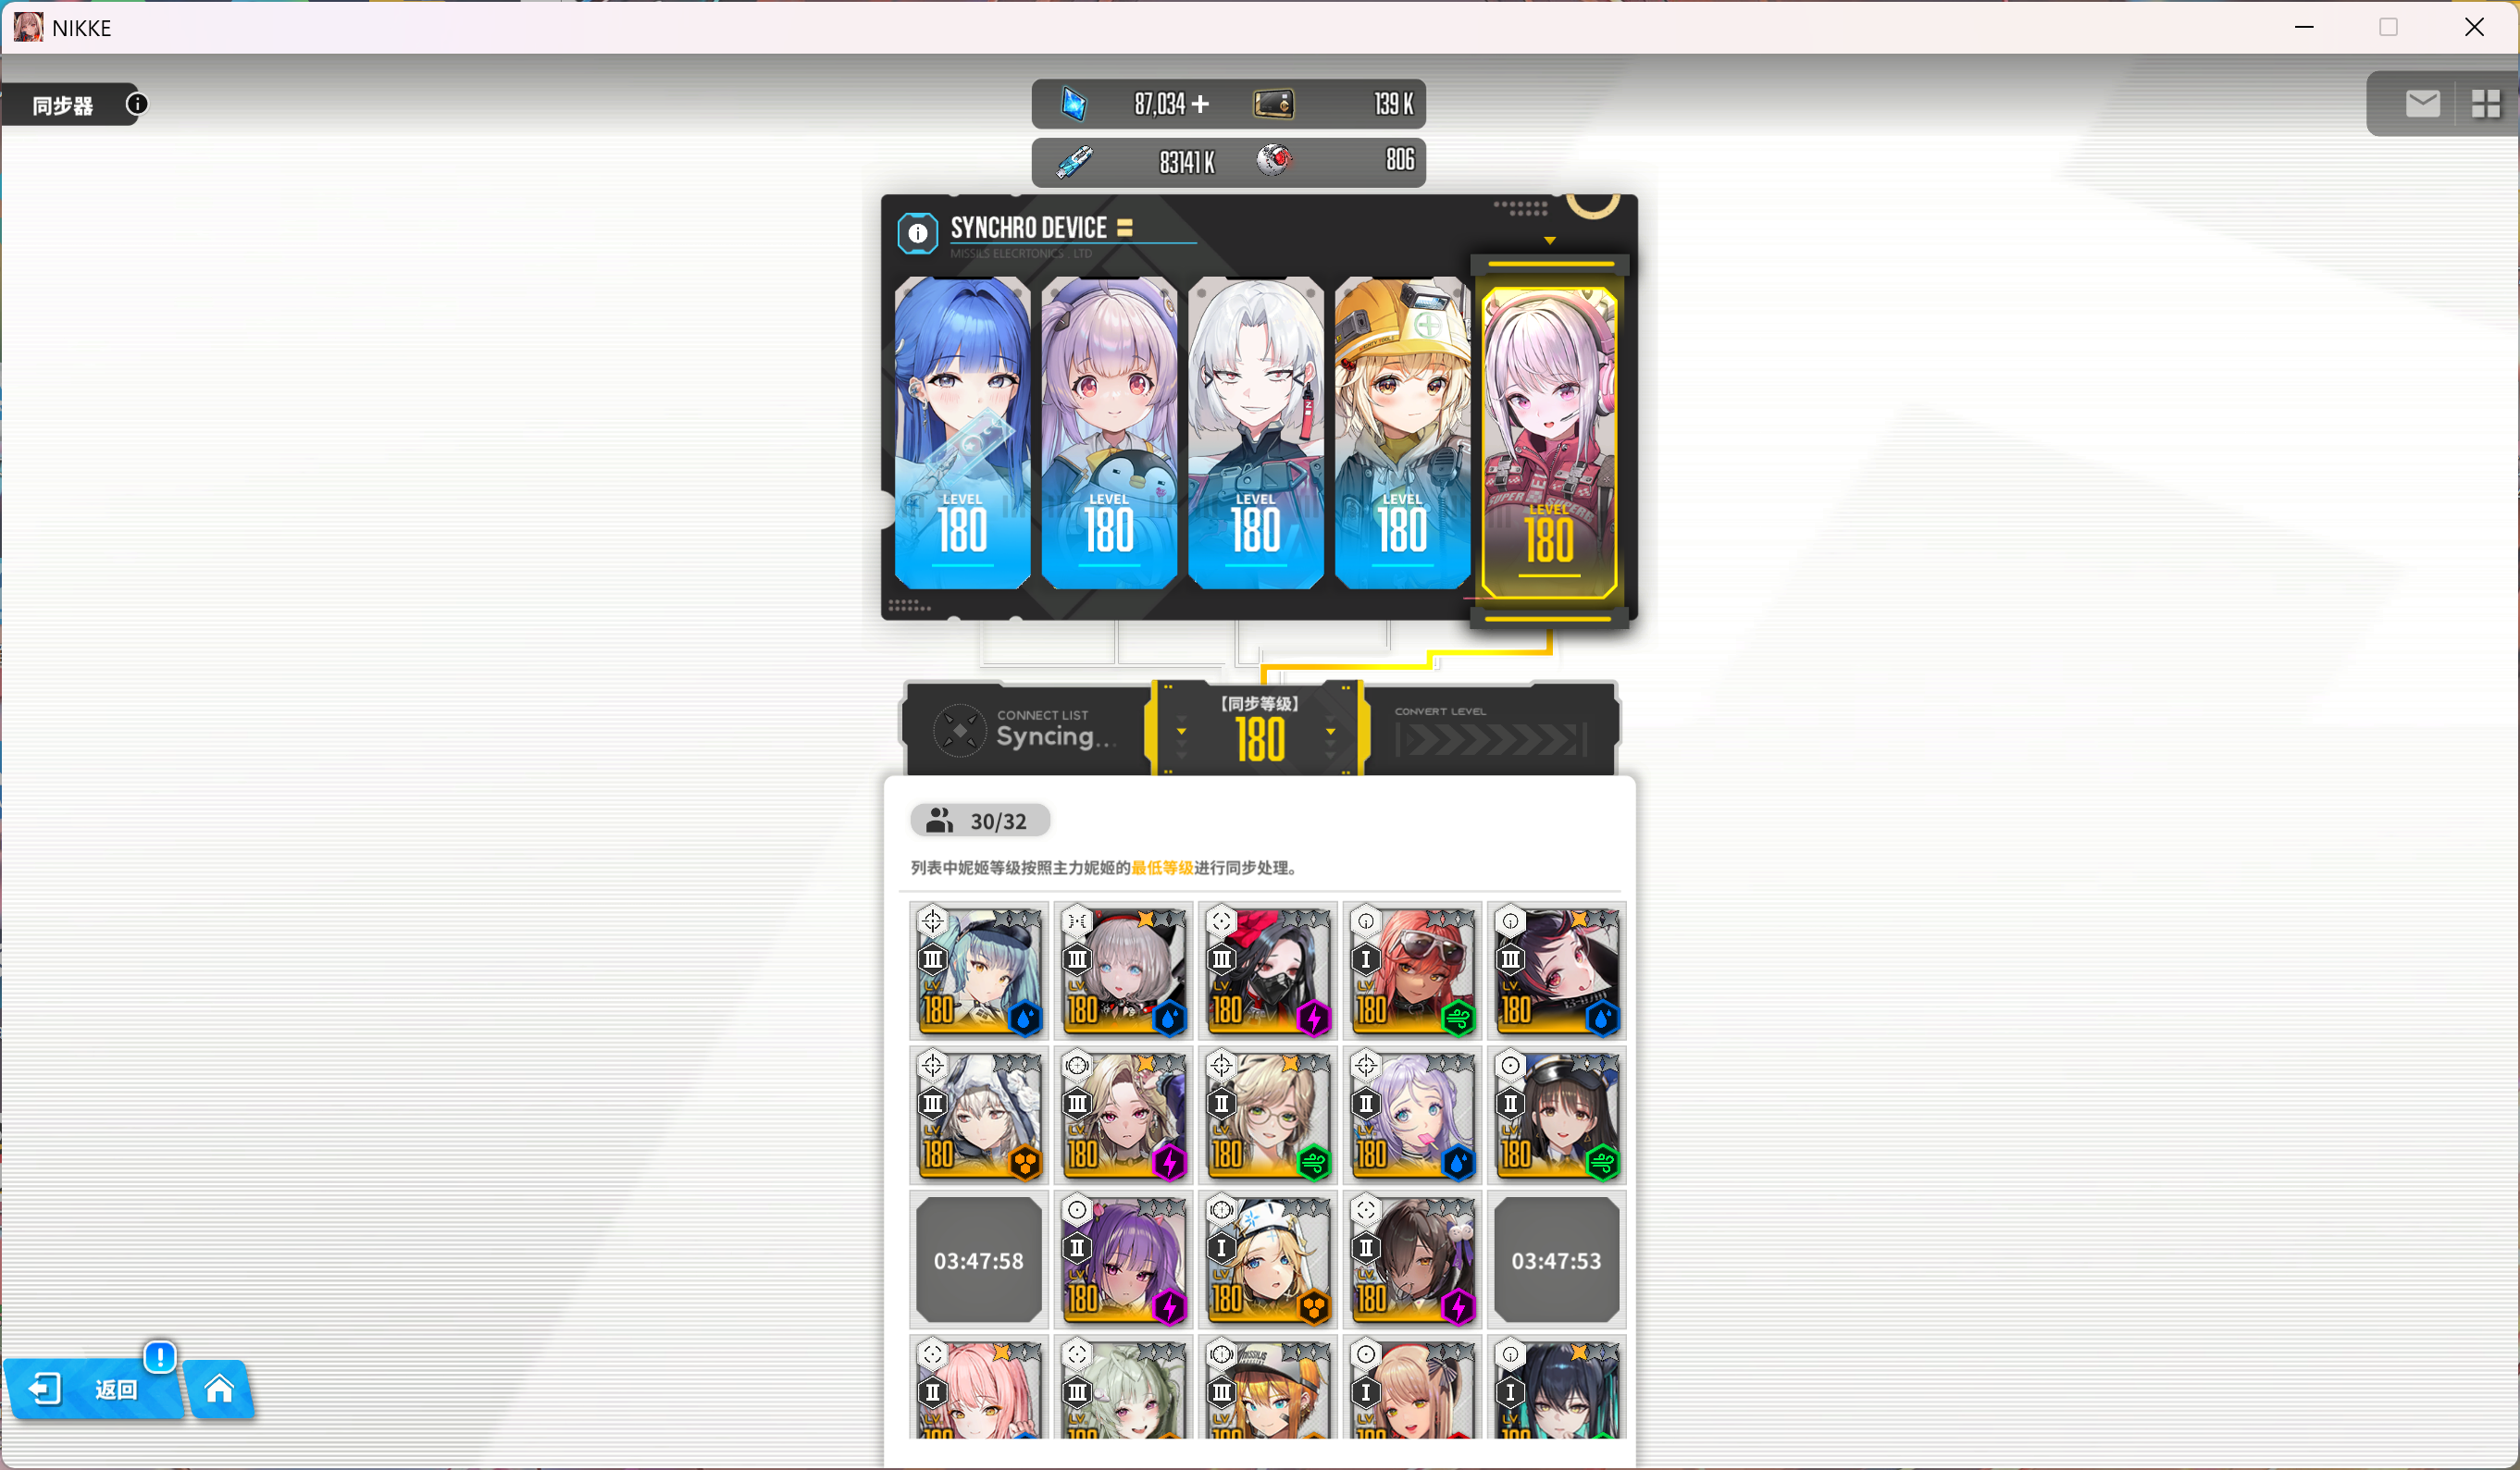Click the plus to buy gems
The image size is (2520, 1470).
[x=1200, y=104]
